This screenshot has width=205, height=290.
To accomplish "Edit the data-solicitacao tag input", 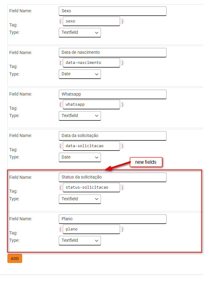I will (x=91, y=146).
